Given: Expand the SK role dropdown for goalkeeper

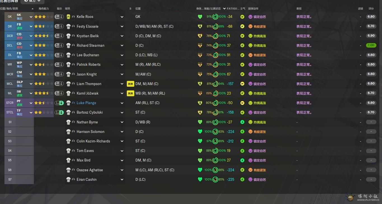Looking at the screenshot, I should pos(31,17).
